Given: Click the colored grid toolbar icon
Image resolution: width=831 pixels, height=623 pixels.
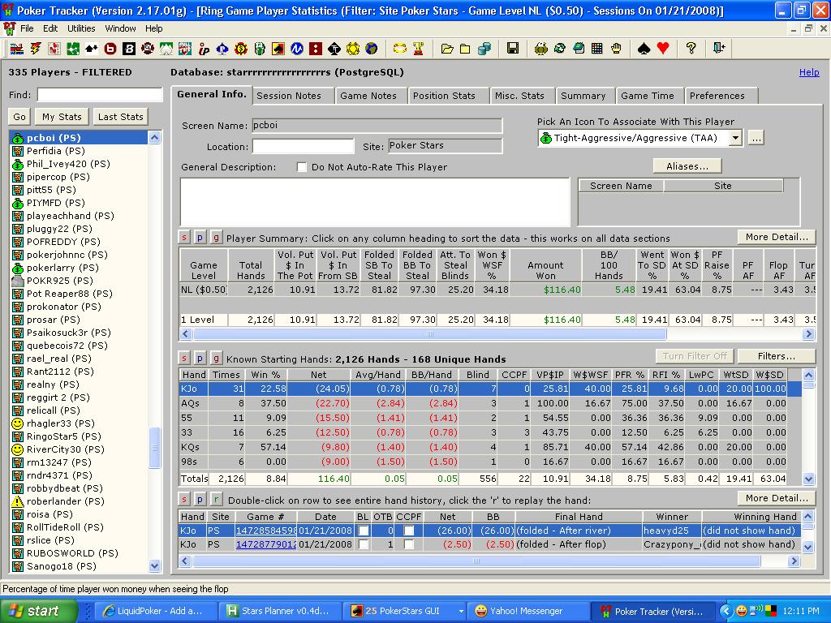Looking at the screenshot, I should [597, 49].
